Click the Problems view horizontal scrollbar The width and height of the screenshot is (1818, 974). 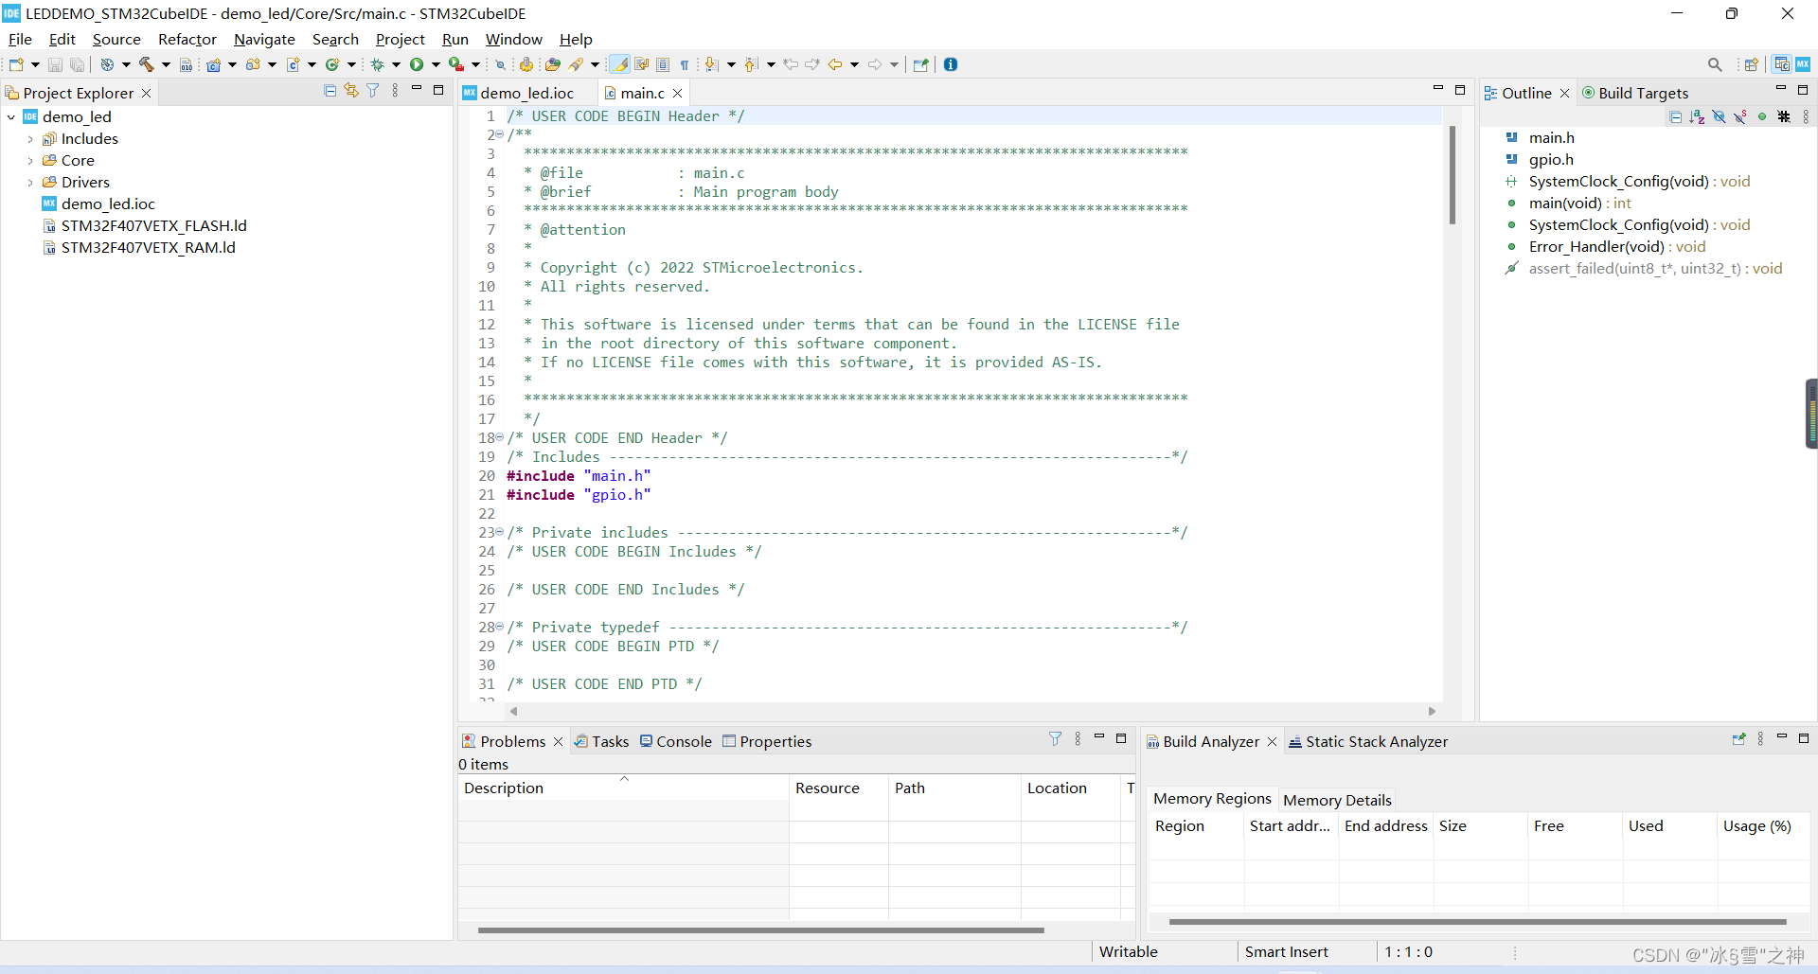pyautogui.click(x=760, y=930)
